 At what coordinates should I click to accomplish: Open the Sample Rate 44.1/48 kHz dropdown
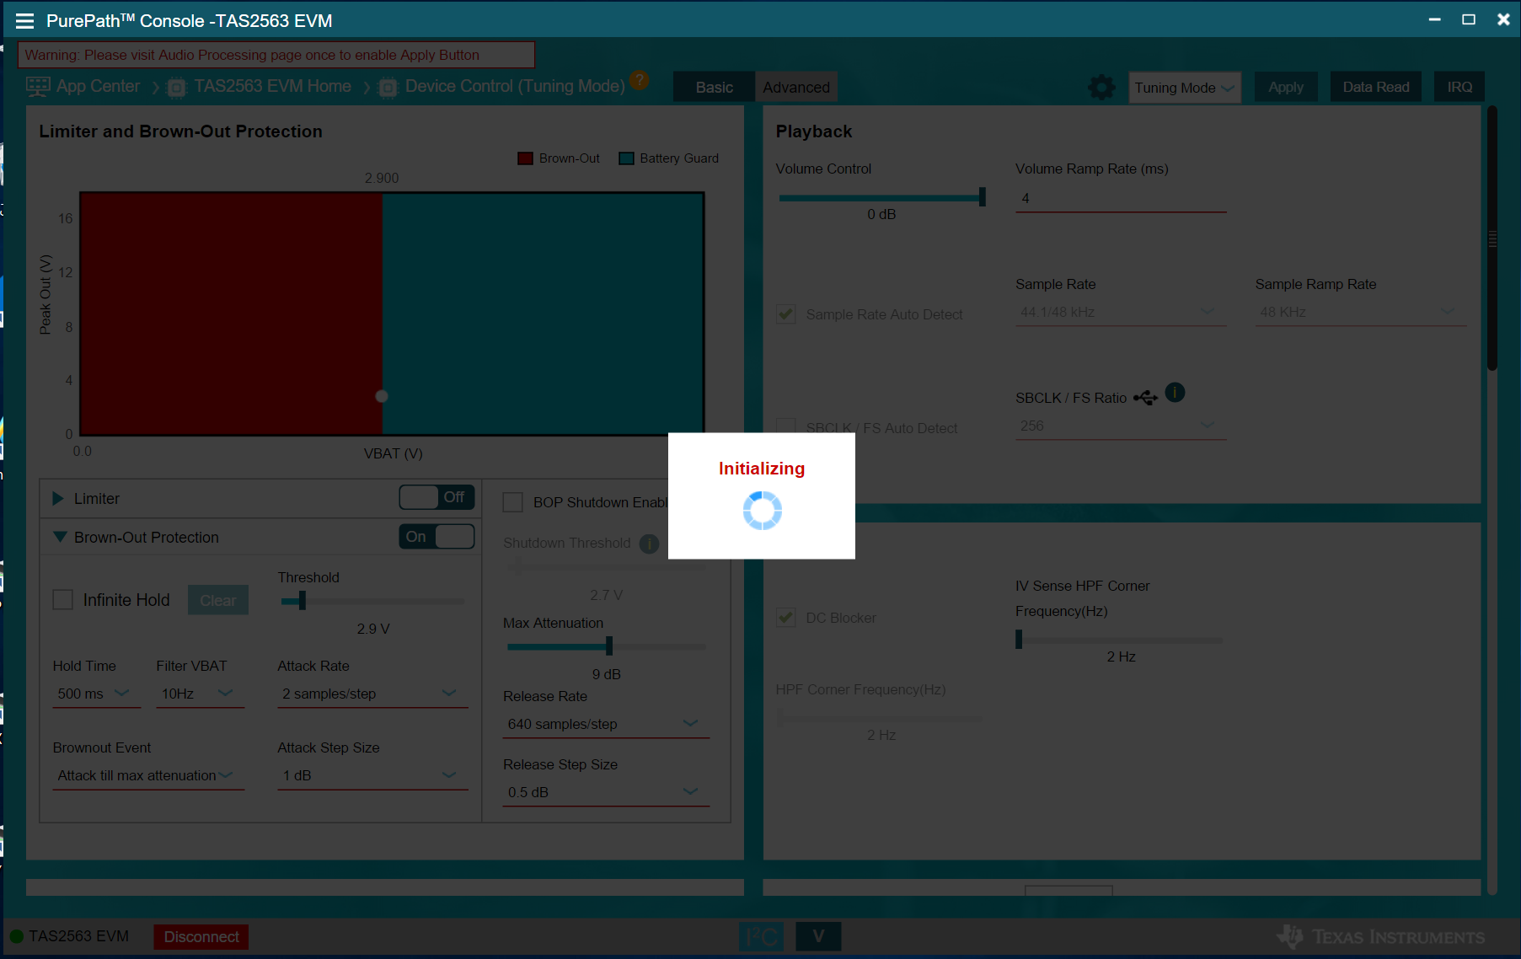[x=1121, y=312]
